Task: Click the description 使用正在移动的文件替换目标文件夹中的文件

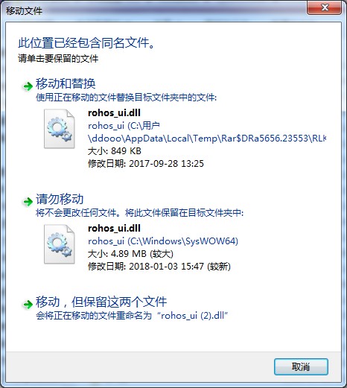Action: pyautogui.click(x=126, y=98)
